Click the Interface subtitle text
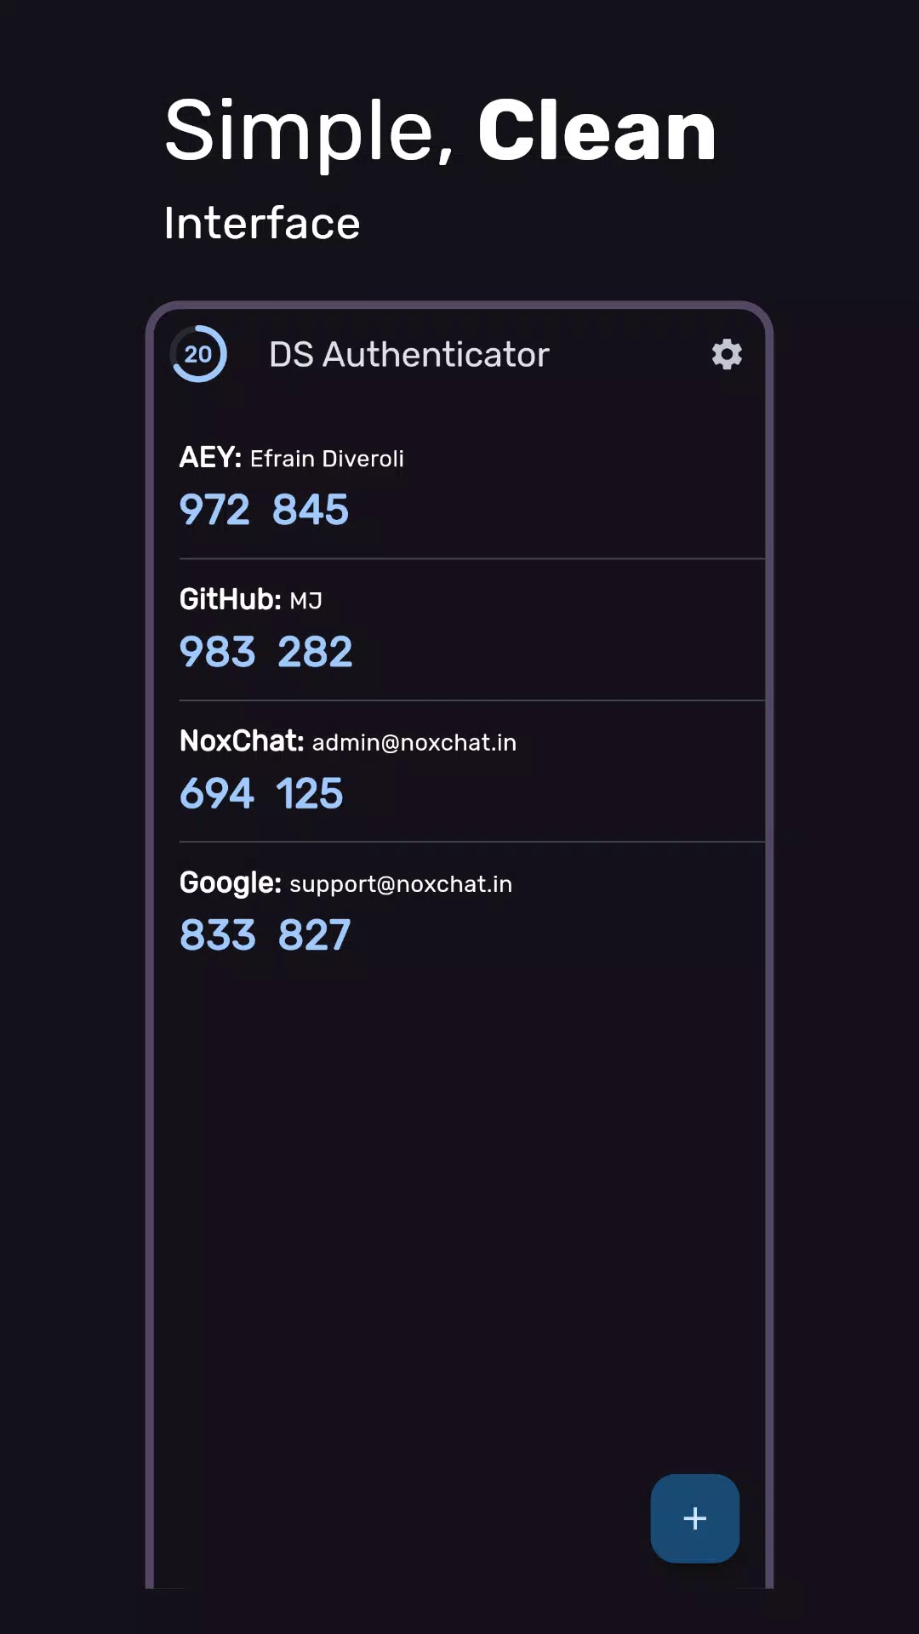919x1634 pixels. coord(262,223)
